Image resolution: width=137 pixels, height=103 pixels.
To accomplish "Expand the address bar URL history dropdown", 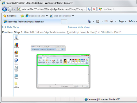I will pos(85,9).
